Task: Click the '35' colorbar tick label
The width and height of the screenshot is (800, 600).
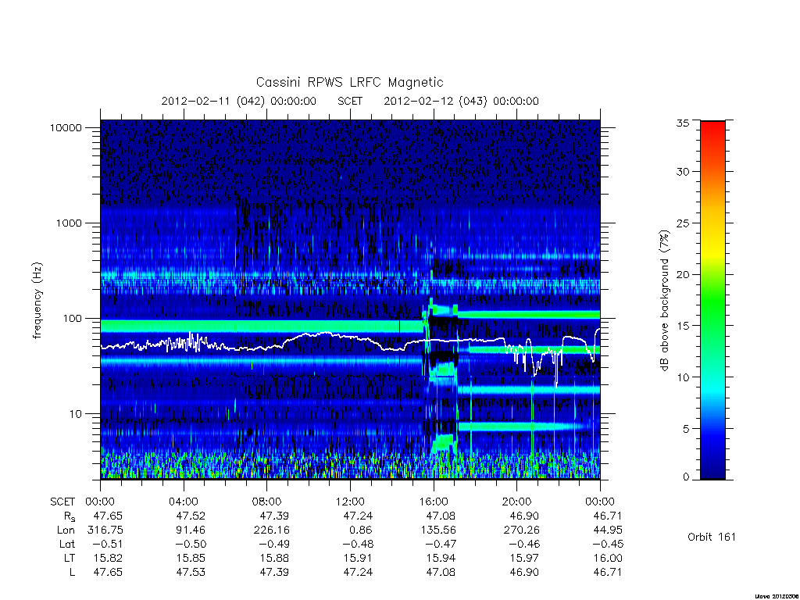Action: point(682,123)
